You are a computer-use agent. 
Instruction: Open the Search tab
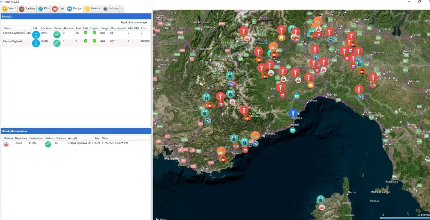click(x=9, y=9)
